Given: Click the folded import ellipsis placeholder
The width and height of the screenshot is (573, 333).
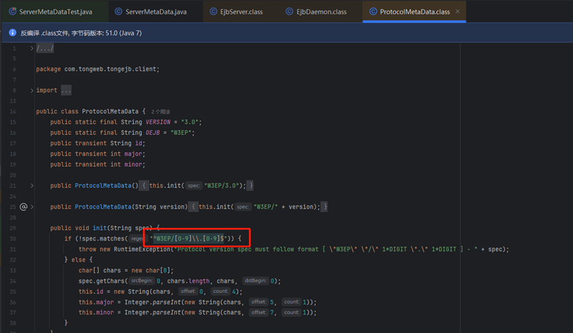Looking at the screenshot, I should [66, 90].
